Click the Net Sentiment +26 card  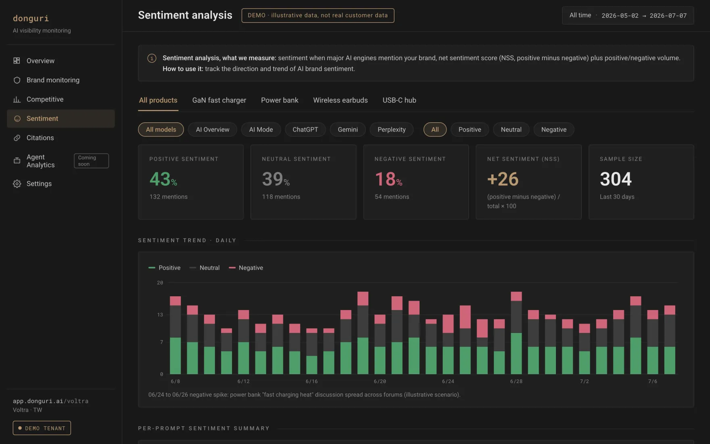pos(528,182)
